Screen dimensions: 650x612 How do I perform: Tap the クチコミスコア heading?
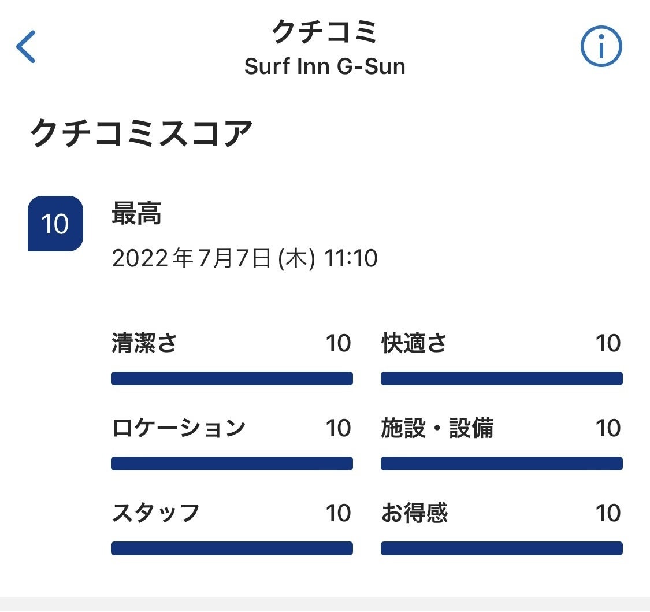pos(142,133)
